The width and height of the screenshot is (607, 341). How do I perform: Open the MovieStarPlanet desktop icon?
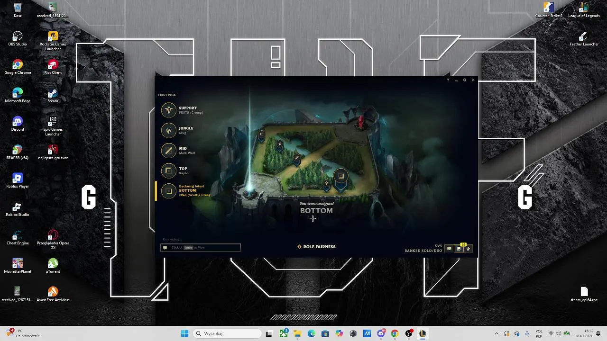18,266
